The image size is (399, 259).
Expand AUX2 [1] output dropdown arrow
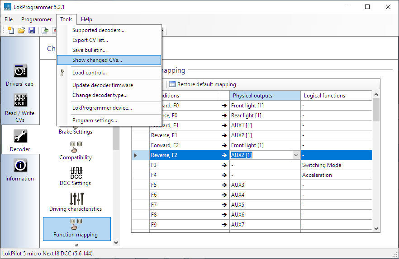(296, 155)
